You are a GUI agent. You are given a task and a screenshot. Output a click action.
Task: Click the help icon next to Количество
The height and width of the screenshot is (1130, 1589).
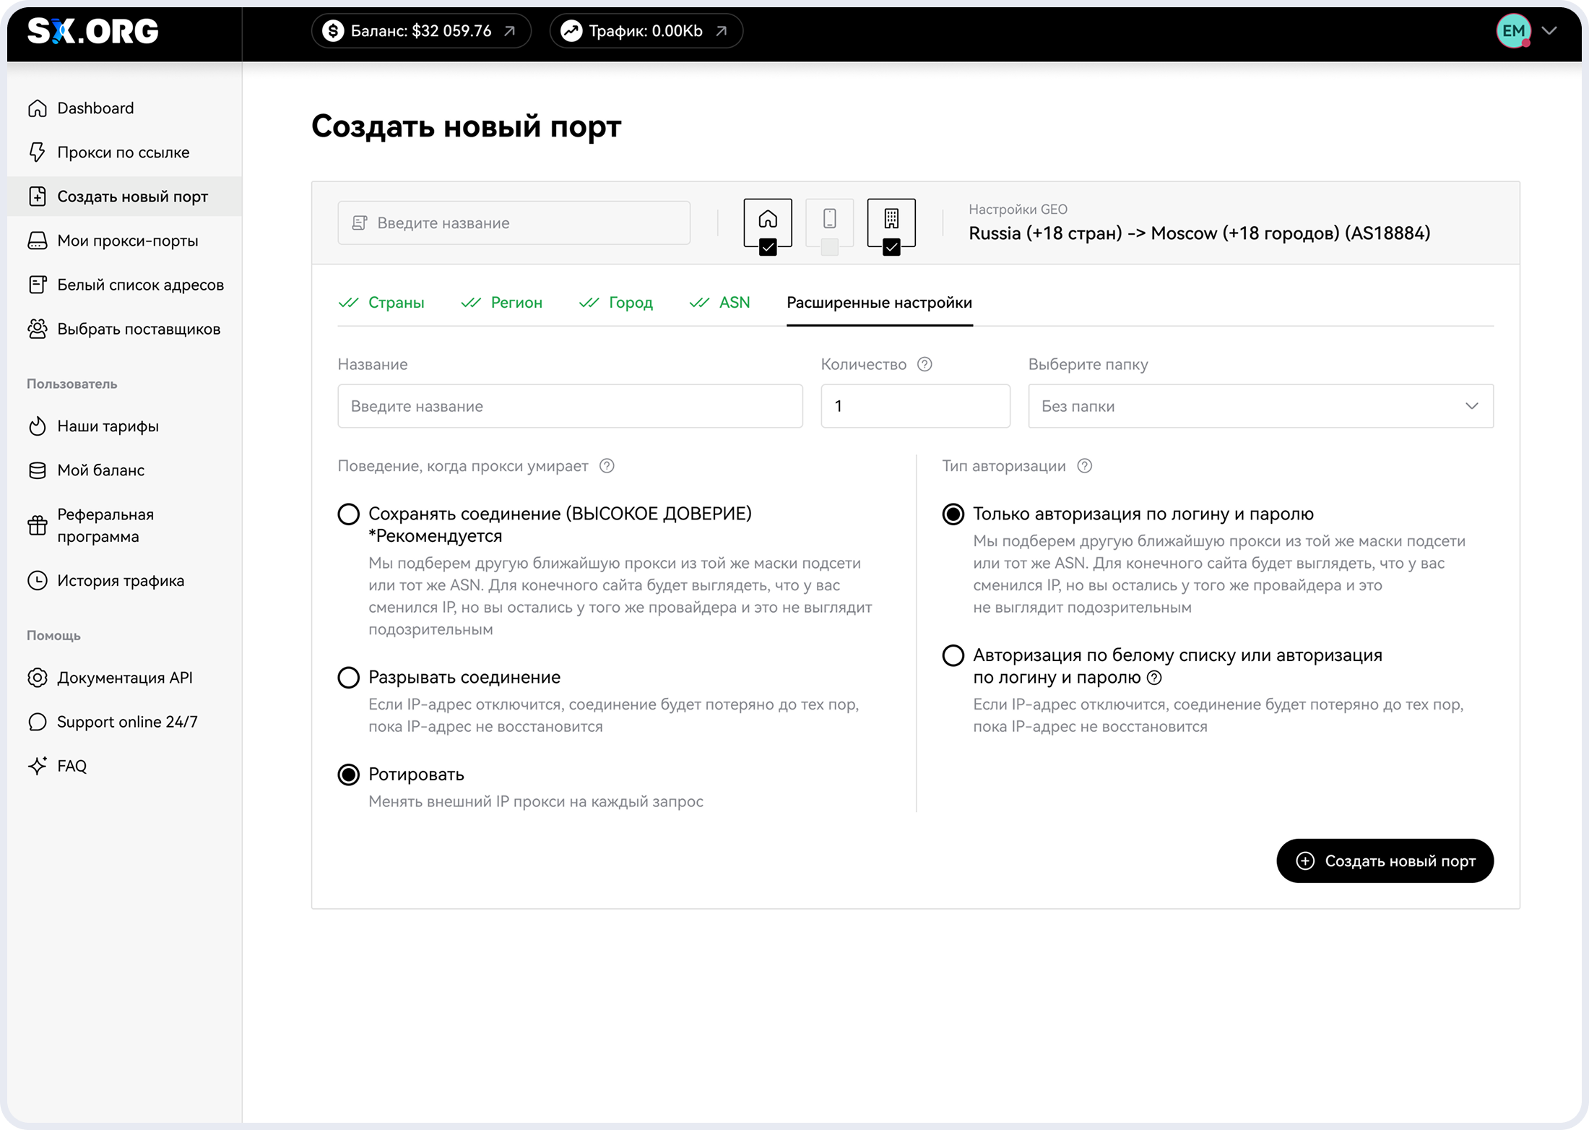(925, 364)
